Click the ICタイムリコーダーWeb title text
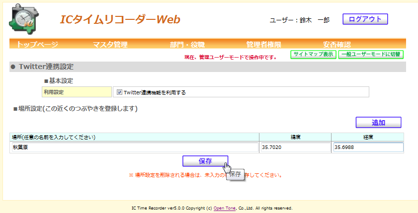This screenshot has height=213, width=418. click(x=120, y=19)
